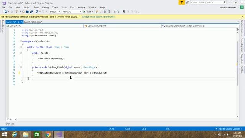The image size is (245, 138).
Task: Open File Explorer from the taskbar
Action: click(x=26, y=135)
